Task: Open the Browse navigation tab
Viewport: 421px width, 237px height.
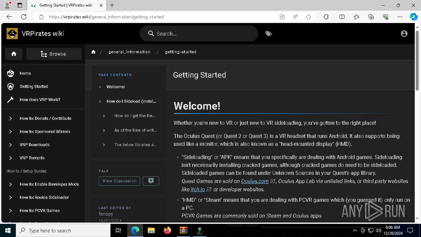Action: point(54,54)
